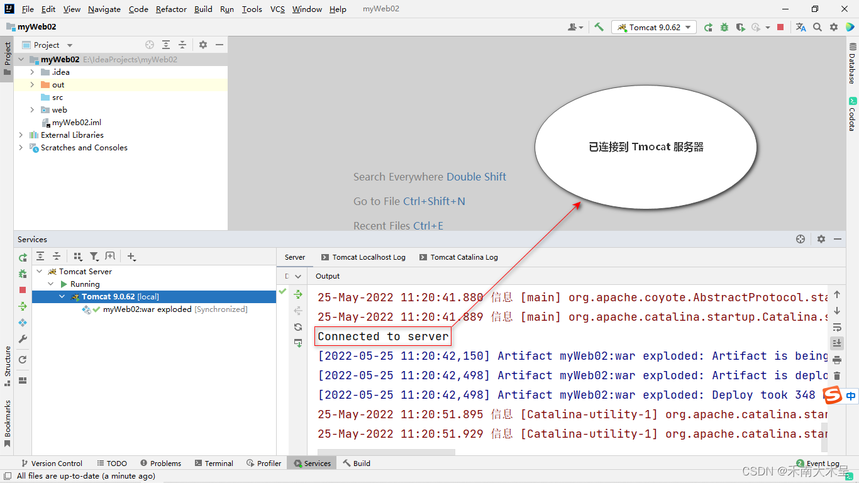
Task: Expand the web folder in Project view
Action: click(x=31, y=109)
